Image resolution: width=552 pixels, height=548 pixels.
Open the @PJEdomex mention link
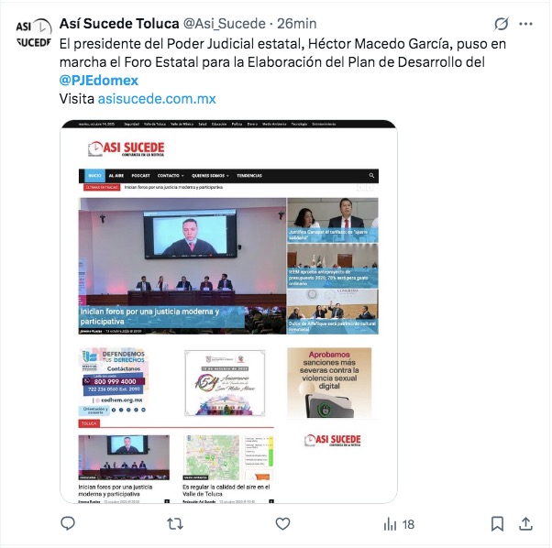(x=99, y=81)
